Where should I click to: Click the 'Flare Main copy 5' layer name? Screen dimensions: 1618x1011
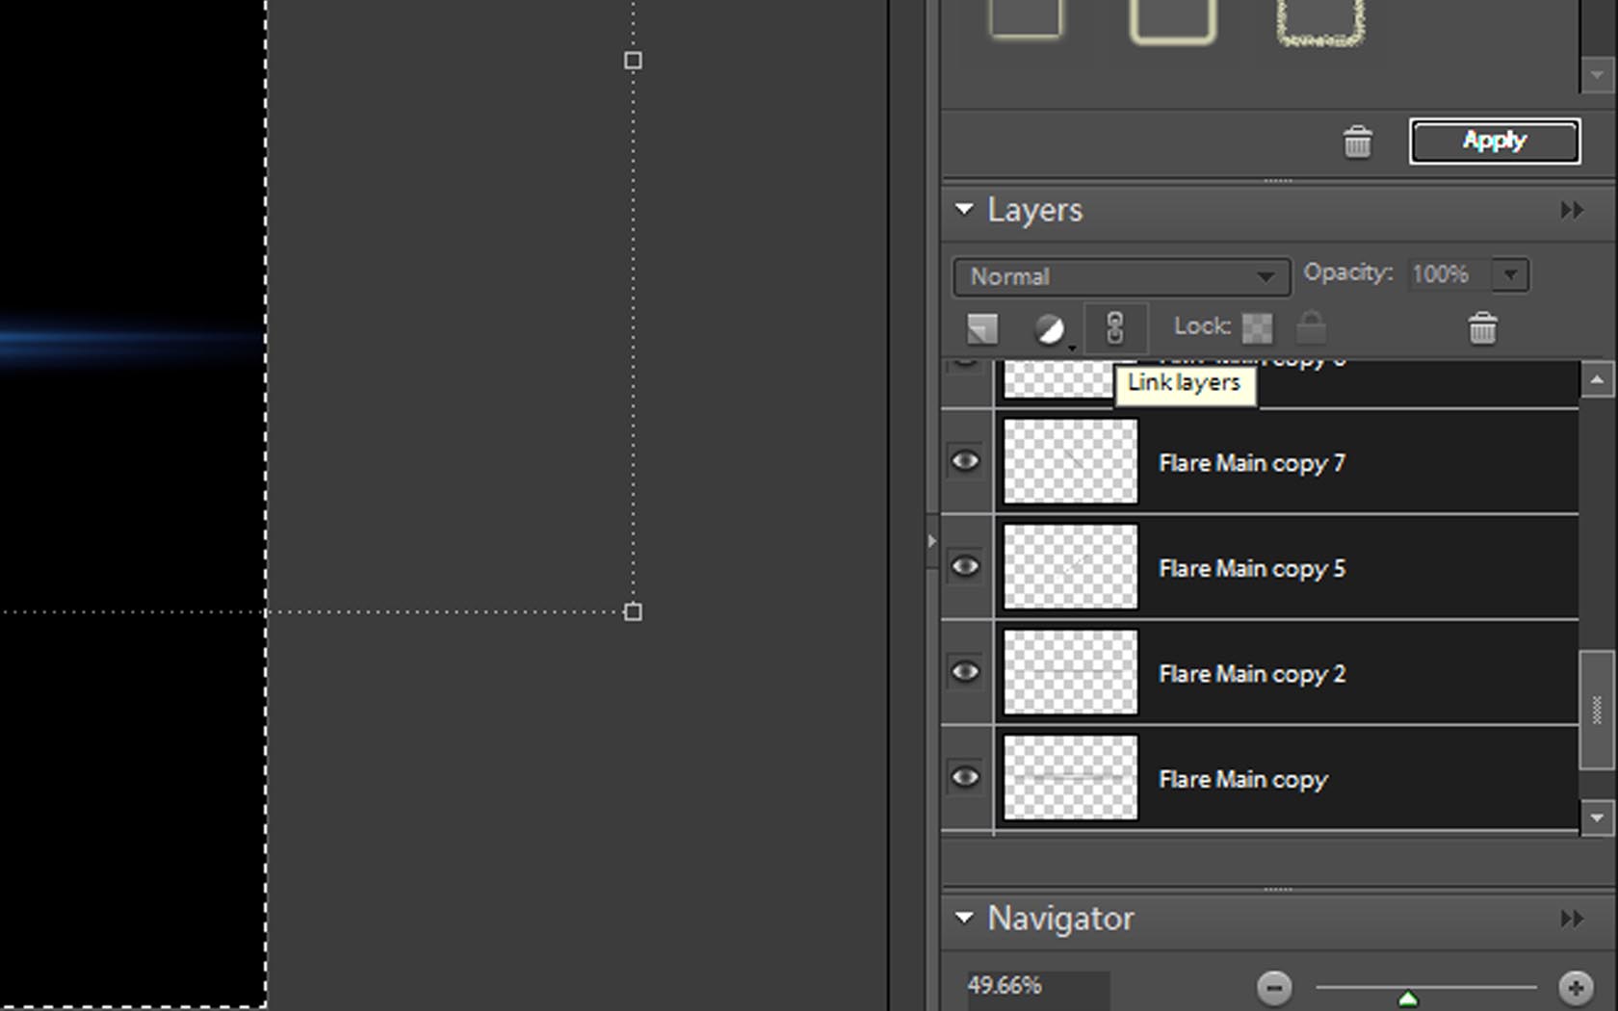pos(1251,569)
